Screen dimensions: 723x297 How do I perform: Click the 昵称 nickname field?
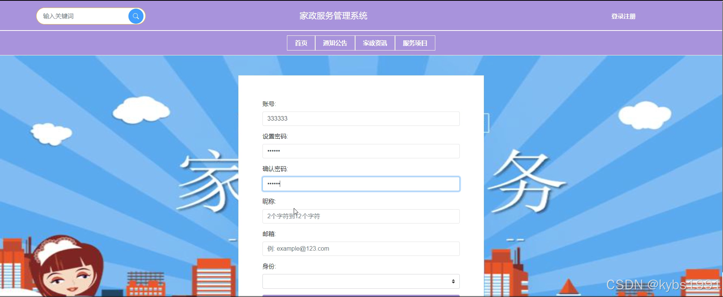coord(361,216)
